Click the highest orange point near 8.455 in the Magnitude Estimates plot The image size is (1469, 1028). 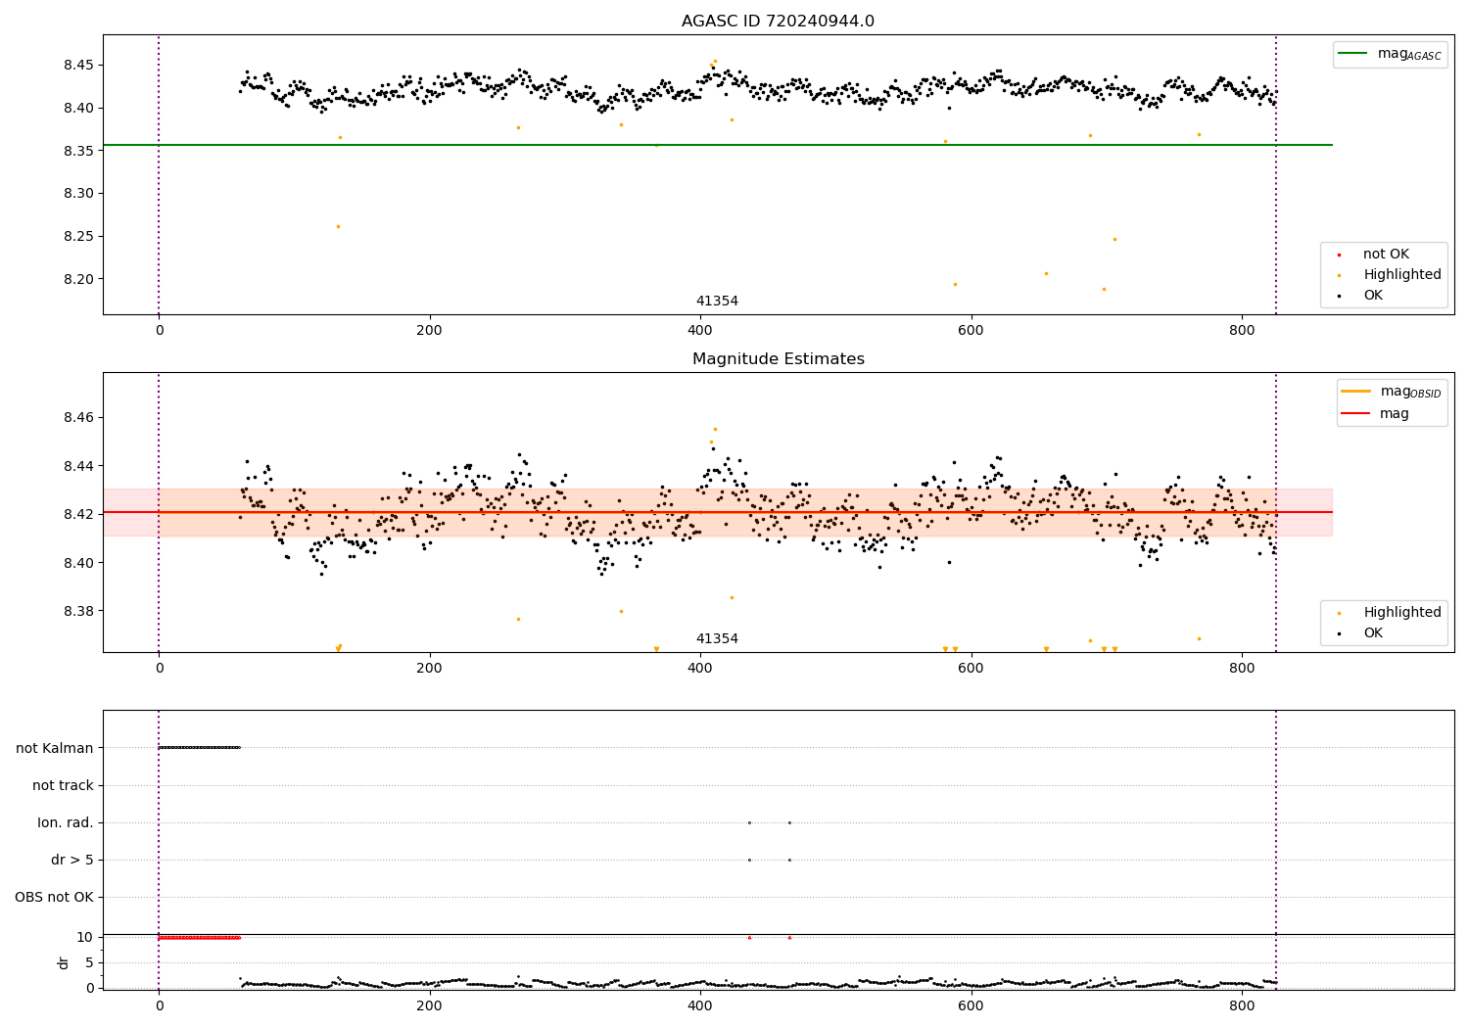tap(715, 429)
